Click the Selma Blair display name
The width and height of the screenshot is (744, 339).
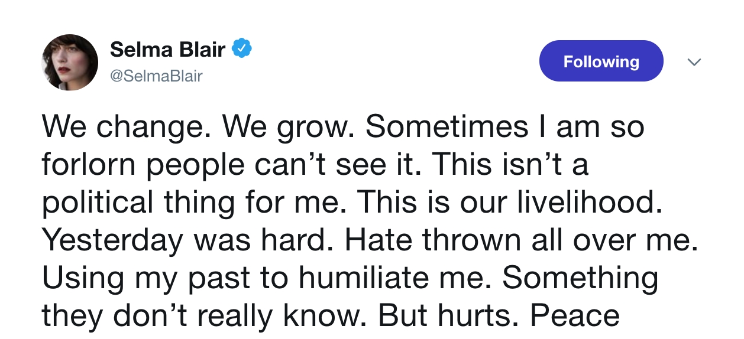(x=167, y=50)
